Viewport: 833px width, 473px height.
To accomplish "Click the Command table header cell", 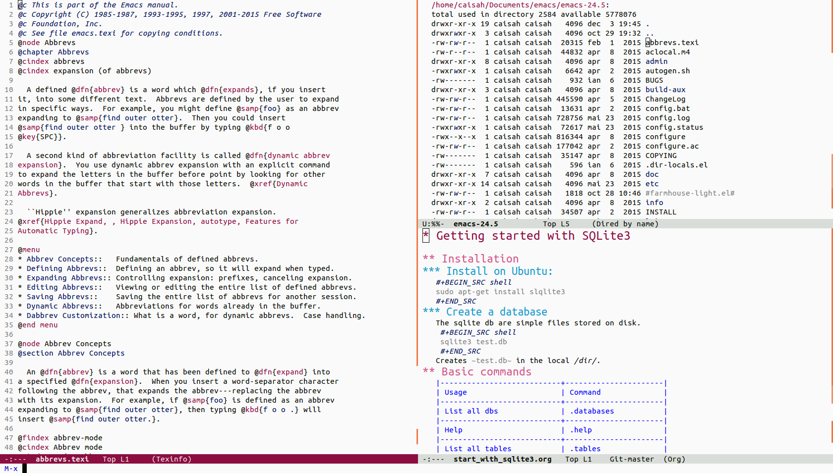I will pos(585,392).
